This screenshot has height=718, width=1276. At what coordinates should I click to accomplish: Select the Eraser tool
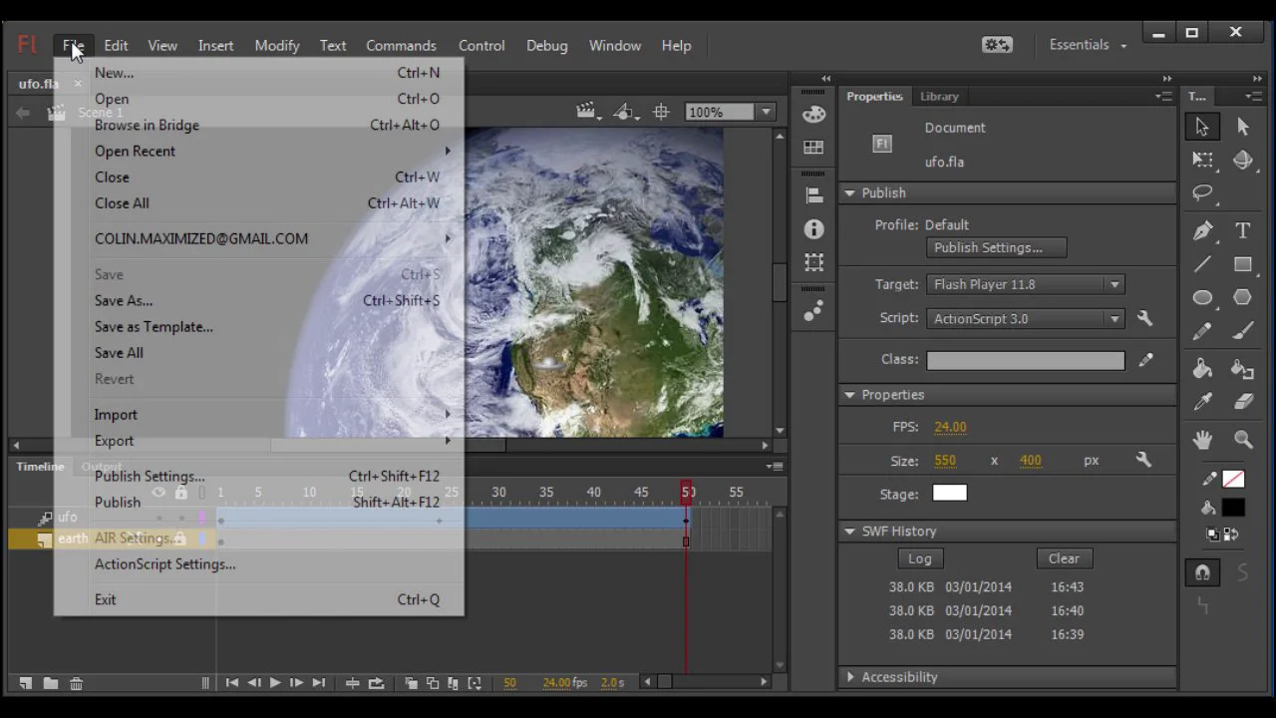(x=1243, y=402)
